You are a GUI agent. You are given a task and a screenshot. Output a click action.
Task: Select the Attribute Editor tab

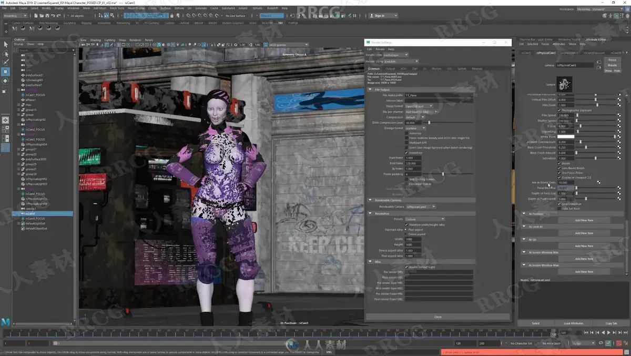coord(596,39)
